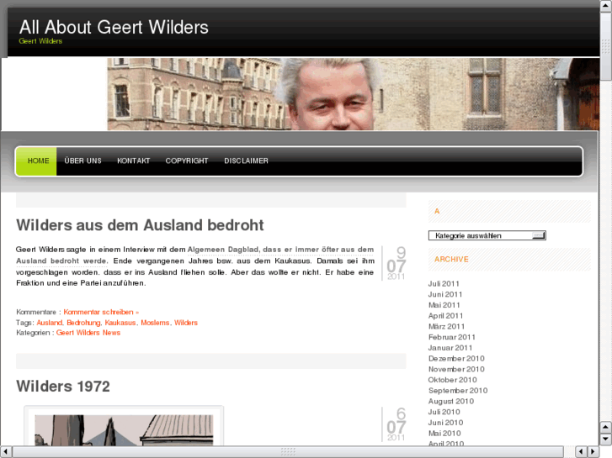612x458 pixels.
Task: Open the Juni 2011 archive
Action: (445, 294)
